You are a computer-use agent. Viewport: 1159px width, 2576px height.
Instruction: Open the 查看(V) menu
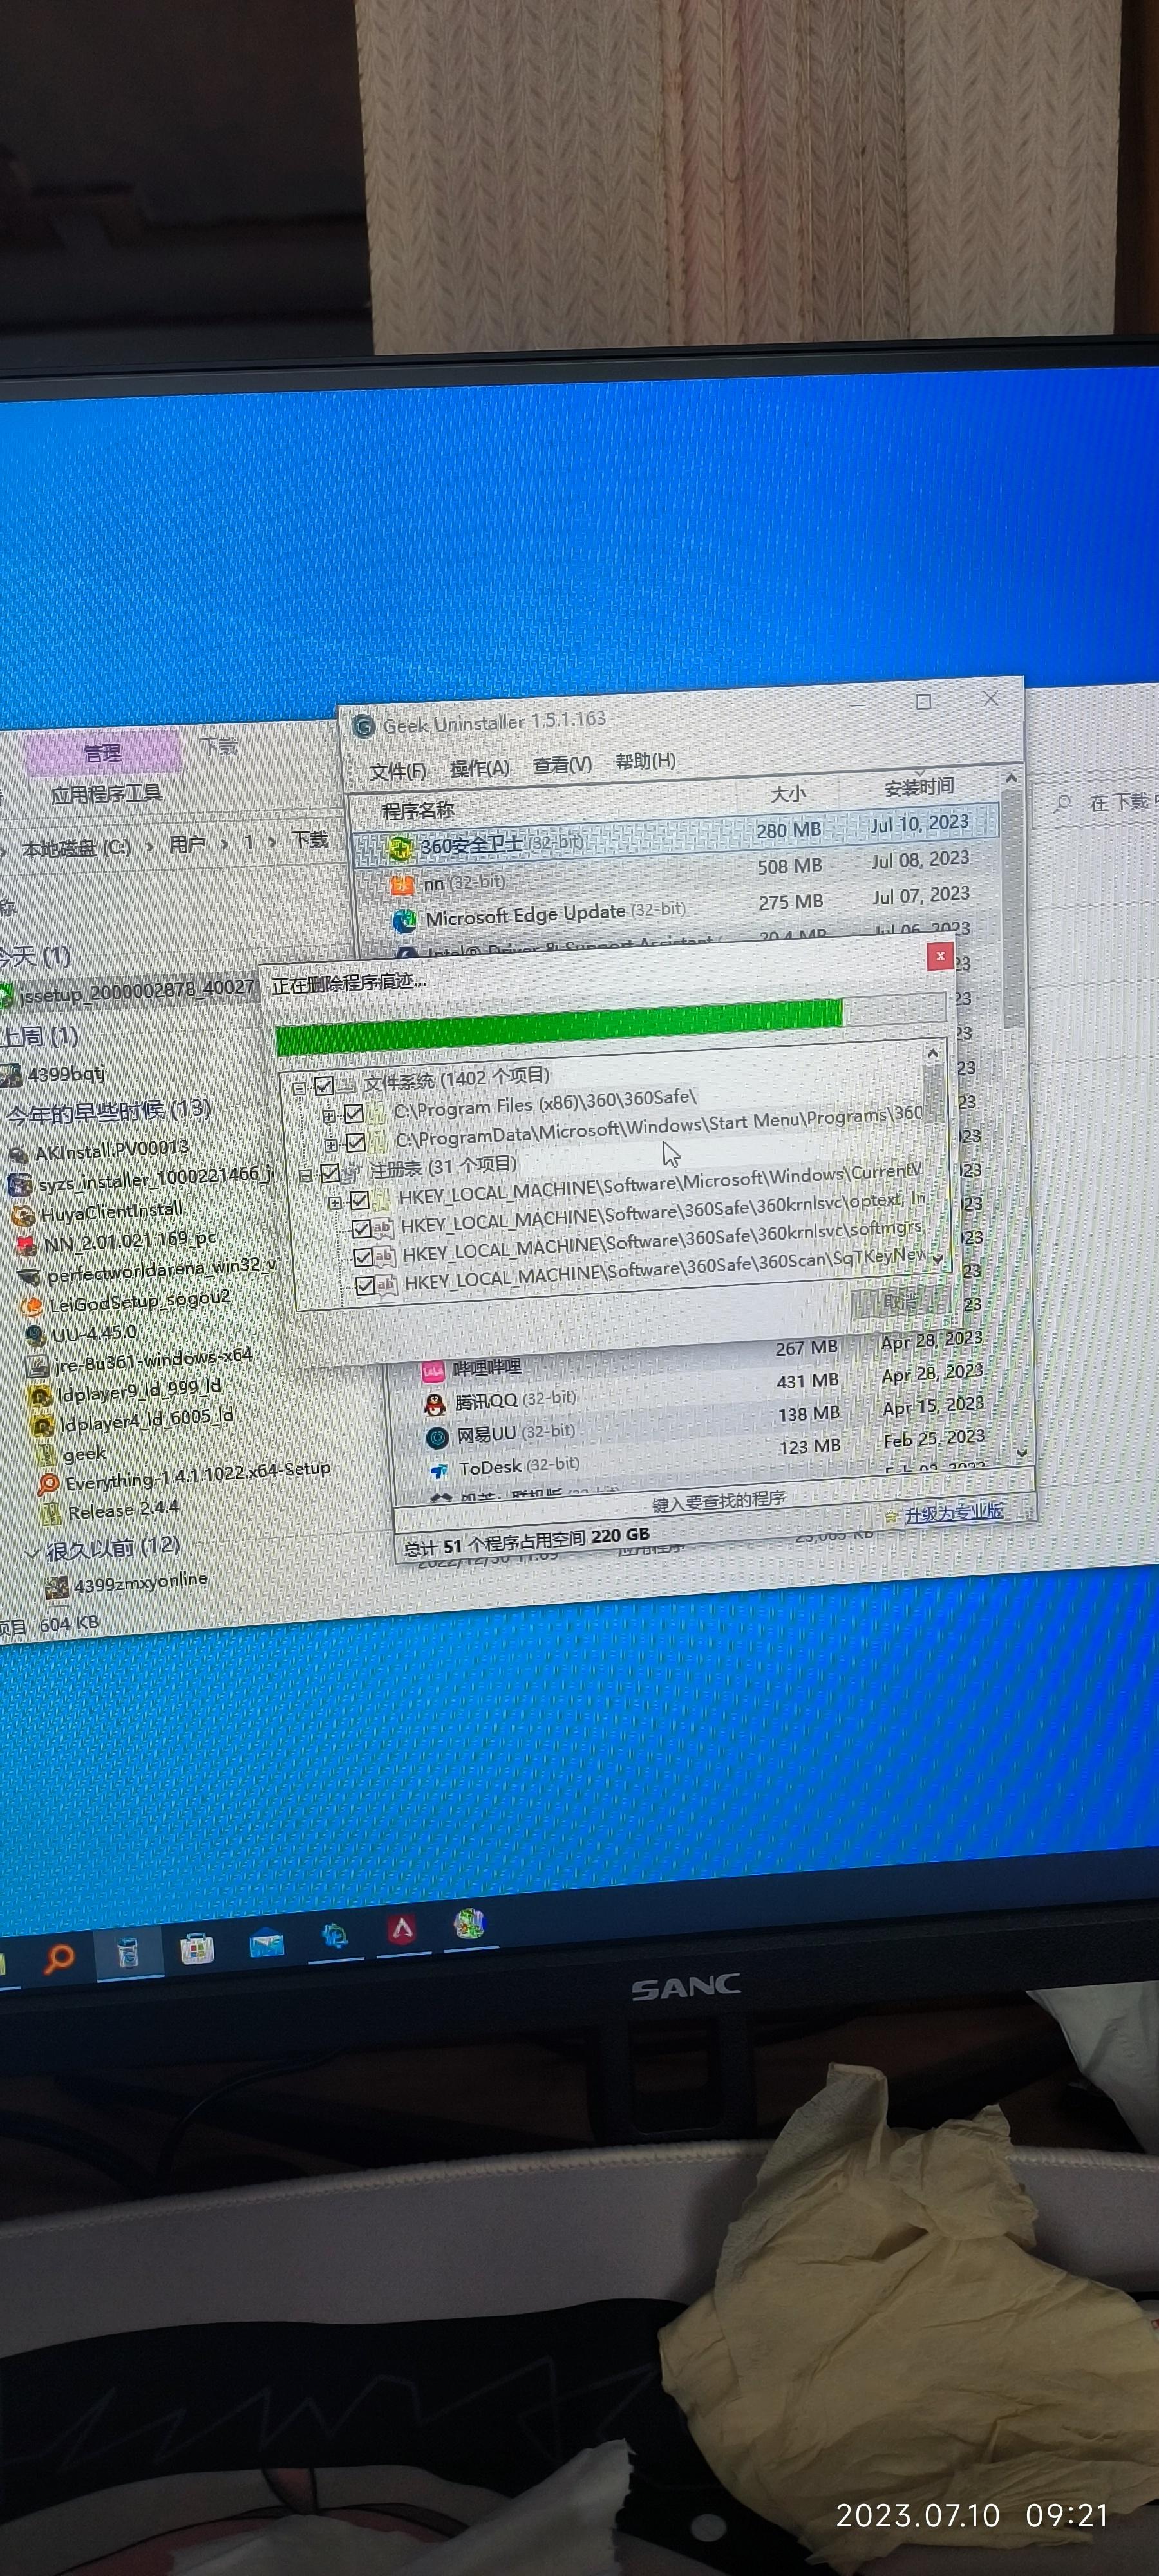(x=562, y=765)
